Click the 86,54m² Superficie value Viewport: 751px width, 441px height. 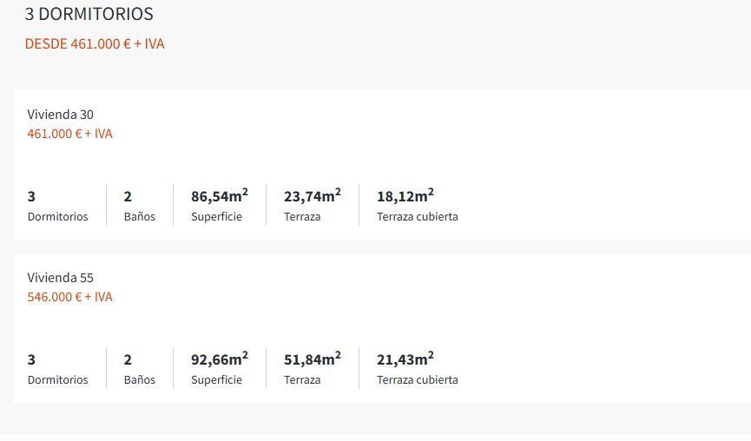tap(220, 196)
